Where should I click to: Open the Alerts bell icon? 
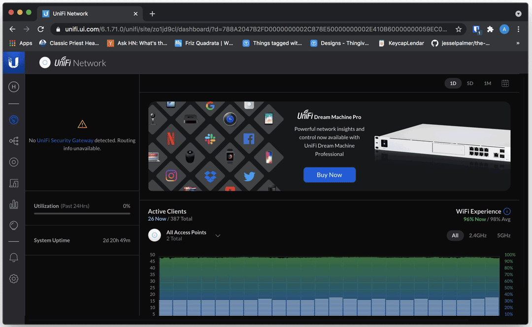tap(14, 258)
